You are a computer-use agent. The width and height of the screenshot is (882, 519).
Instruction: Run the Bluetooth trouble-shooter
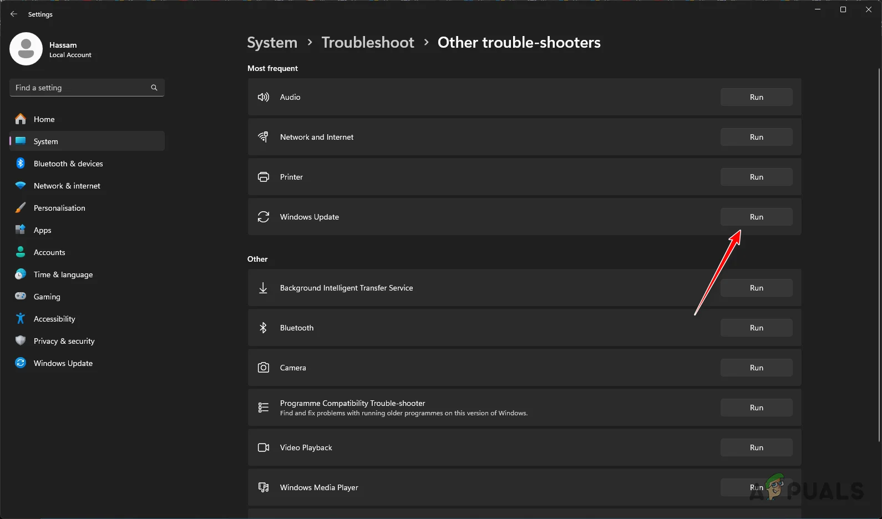coord(756,328)
